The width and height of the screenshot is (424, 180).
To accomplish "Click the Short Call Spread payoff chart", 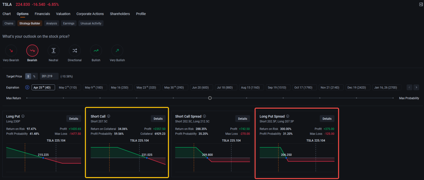I will [213, 157].
